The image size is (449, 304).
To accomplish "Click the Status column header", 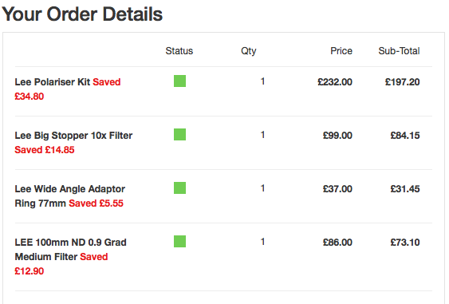I will 179,51.
